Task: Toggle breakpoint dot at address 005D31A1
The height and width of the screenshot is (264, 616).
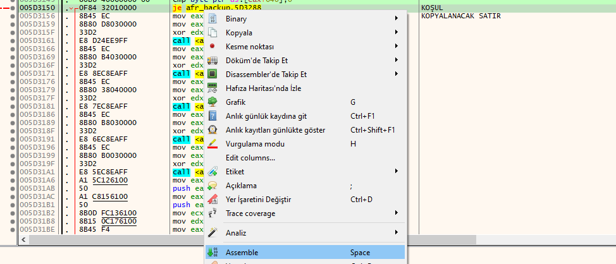Action: point(13,172)
